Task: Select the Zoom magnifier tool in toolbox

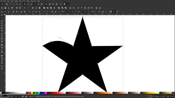Action: tap(2, 66)
